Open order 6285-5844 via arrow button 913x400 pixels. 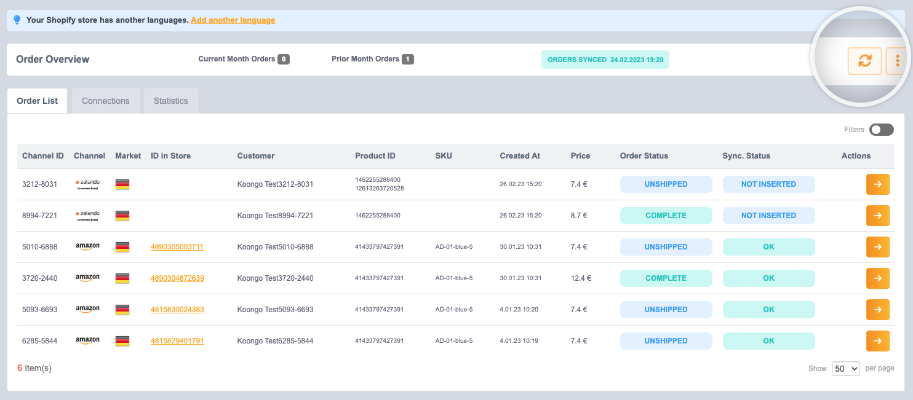(x=878, y=341)
